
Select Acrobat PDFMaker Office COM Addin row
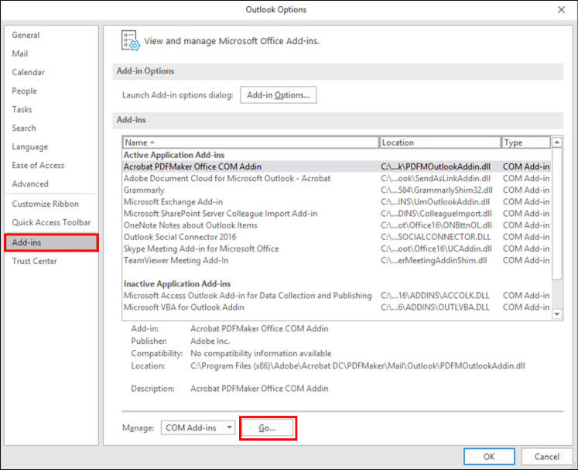(x=337, y=166)
